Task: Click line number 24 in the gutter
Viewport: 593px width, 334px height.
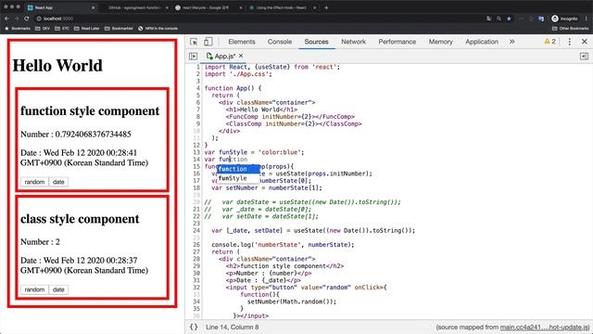Action: point(196,230)
